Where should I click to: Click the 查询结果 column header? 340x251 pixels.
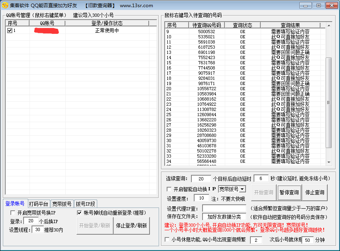point(290,25)
